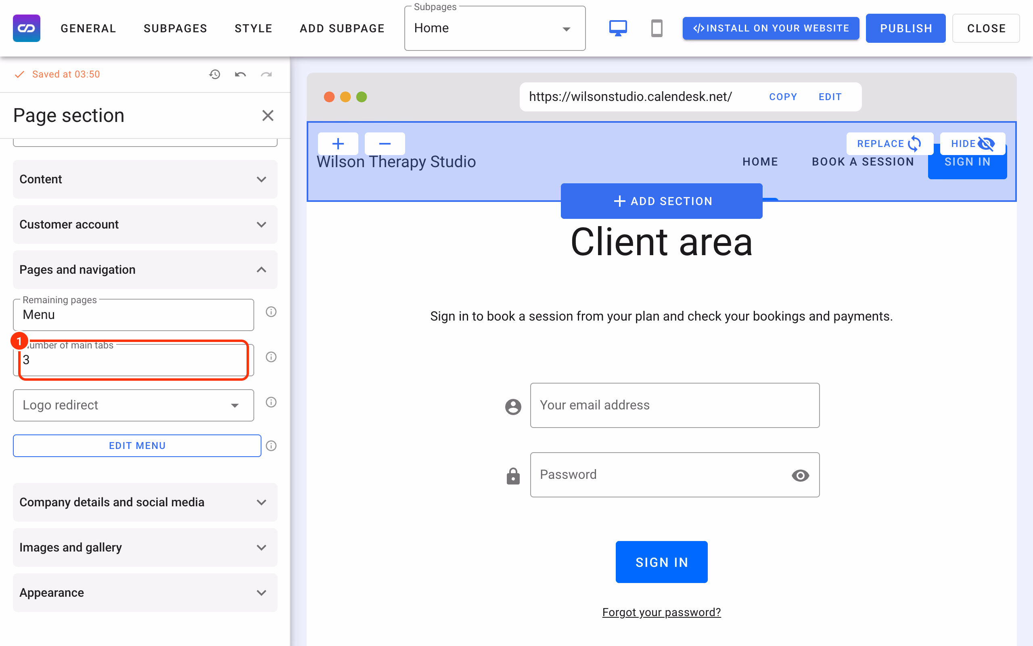1033x646 pixels.
Task: Replace the navigation section
Action: coord(890,144)
